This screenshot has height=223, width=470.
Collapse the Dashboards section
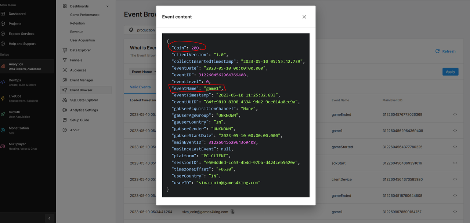point(107,6)
